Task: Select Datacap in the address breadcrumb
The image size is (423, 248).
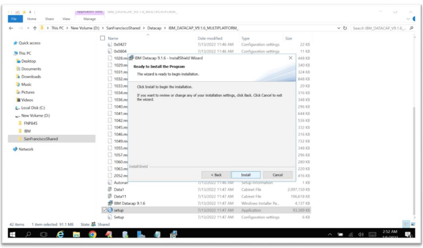Action: click(x=154, y=28)
